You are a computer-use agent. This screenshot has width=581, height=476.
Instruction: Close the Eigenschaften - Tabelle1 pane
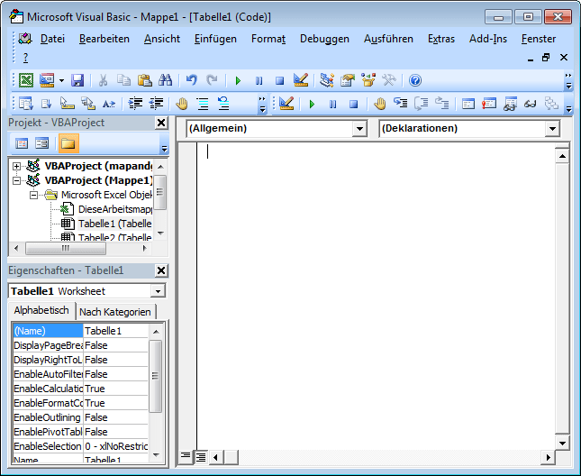click(x=161, y=270)
